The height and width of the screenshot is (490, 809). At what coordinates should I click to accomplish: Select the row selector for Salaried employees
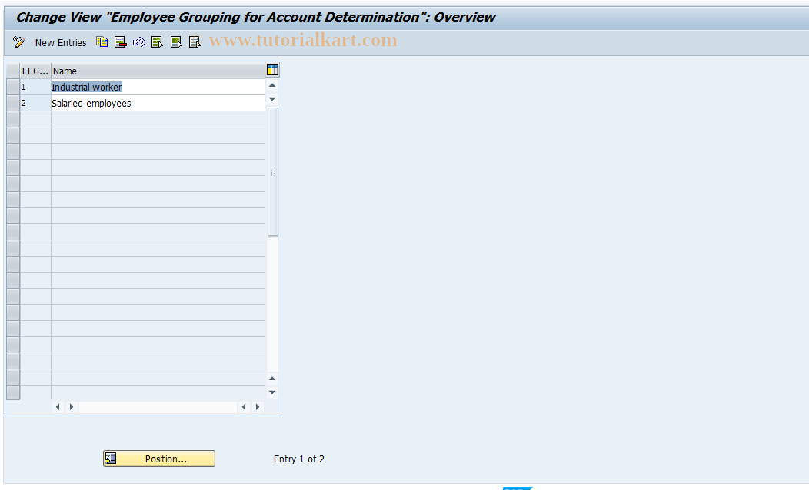(13, 103)
